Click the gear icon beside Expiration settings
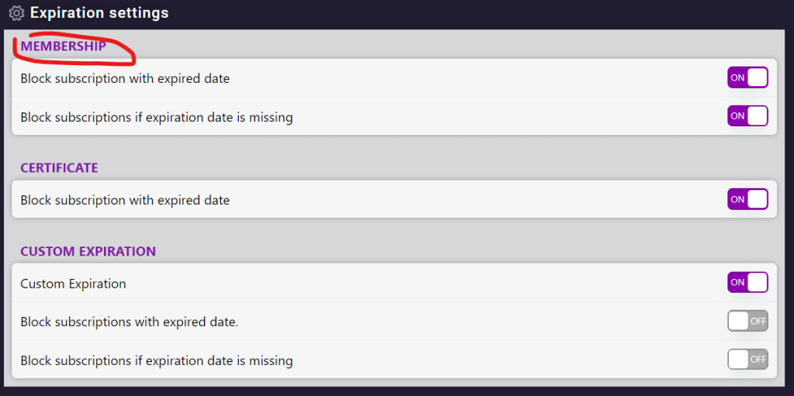This screenshot has width=794, height=396. coord(16,13)
